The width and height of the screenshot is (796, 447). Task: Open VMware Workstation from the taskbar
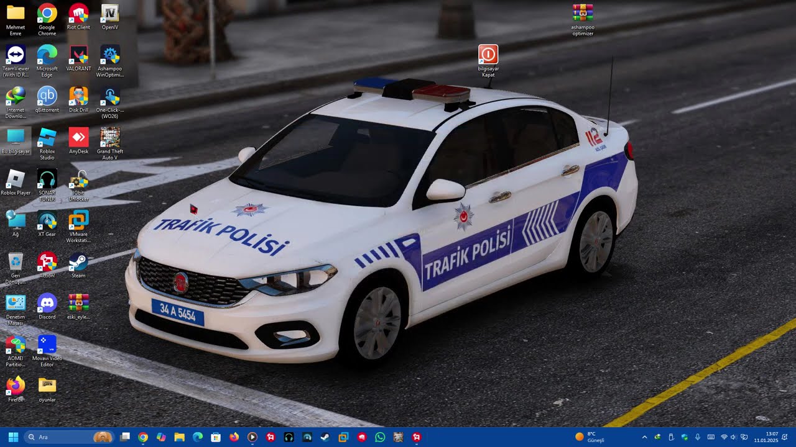tap(343, 437)
